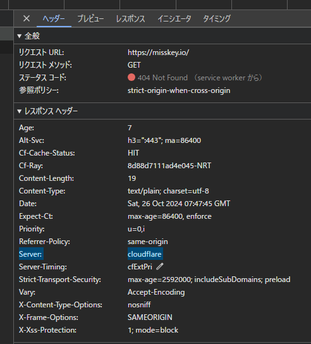Edit the Server-Timing header with pencil icon

coord(160,267)
